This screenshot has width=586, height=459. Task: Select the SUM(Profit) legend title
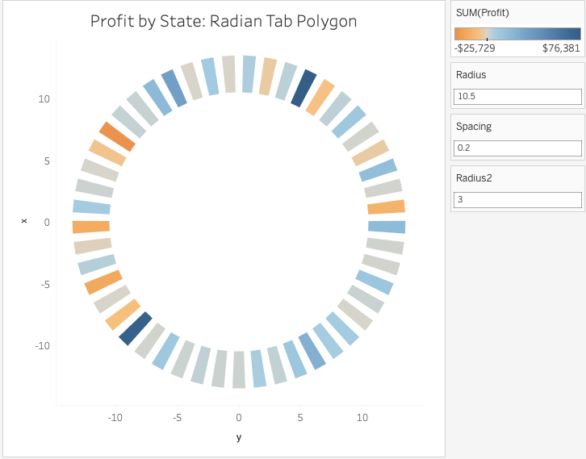click(482, 14)
